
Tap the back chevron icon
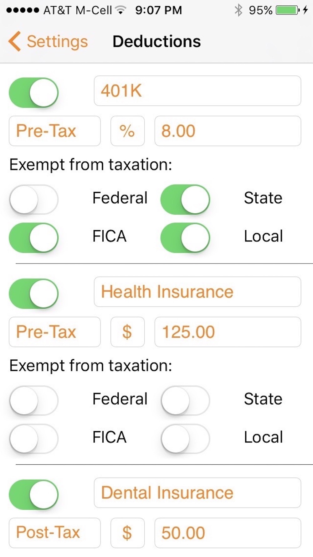(x=14, y=41)
